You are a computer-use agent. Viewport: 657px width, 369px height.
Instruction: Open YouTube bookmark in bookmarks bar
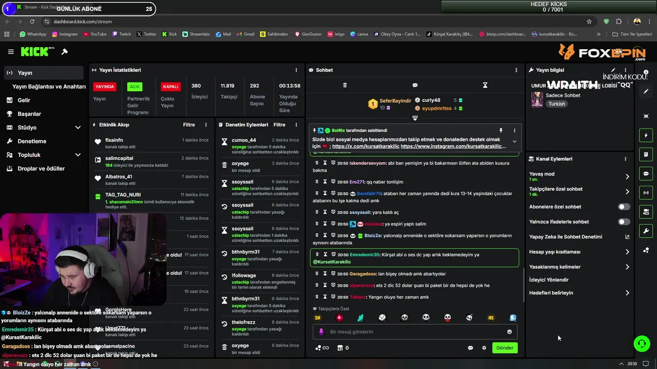(x=94, y=34)
